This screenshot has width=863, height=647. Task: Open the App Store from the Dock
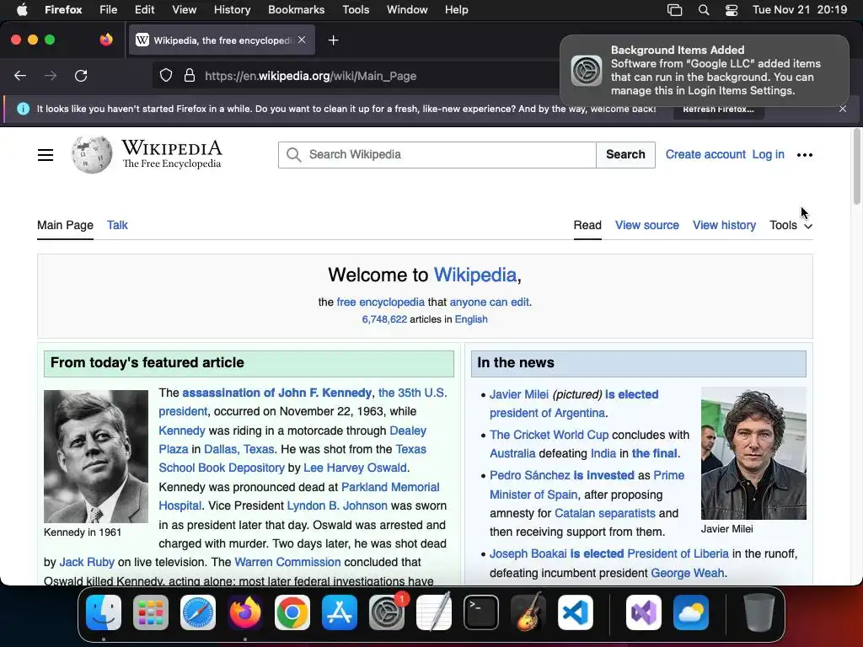click(340, 612)
